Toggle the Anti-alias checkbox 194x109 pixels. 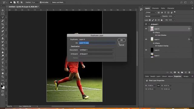pos(41,2)
